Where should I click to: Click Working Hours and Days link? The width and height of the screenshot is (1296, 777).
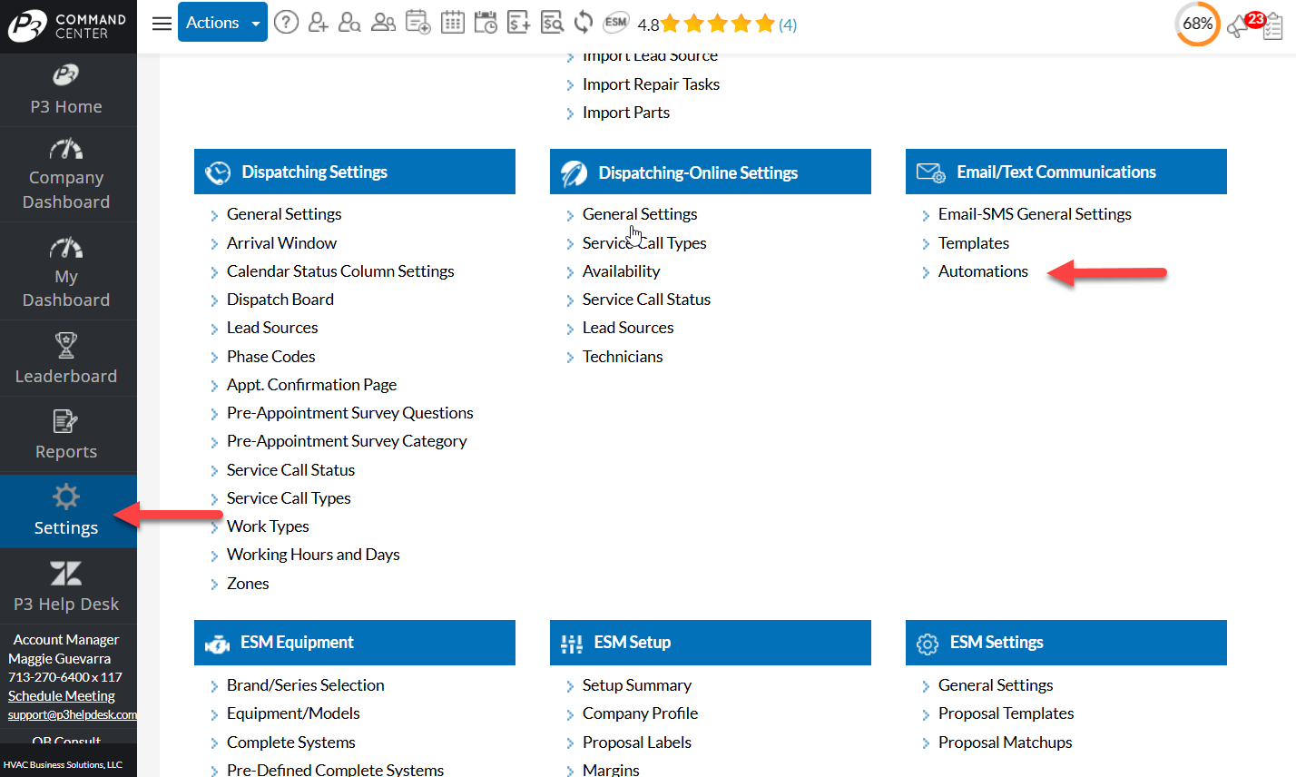pyautogui.click(x=313, y=555)
